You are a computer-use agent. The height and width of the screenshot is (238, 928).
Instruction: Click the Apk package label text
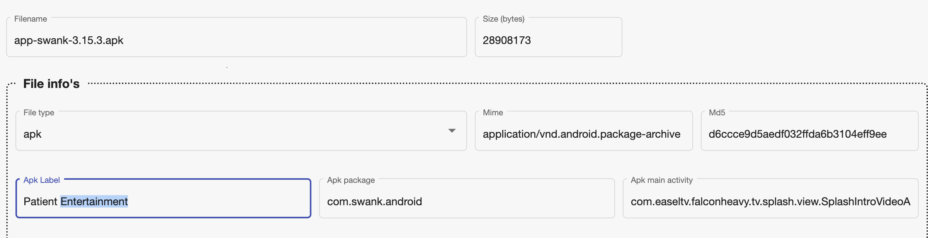[x=351, y=180]
